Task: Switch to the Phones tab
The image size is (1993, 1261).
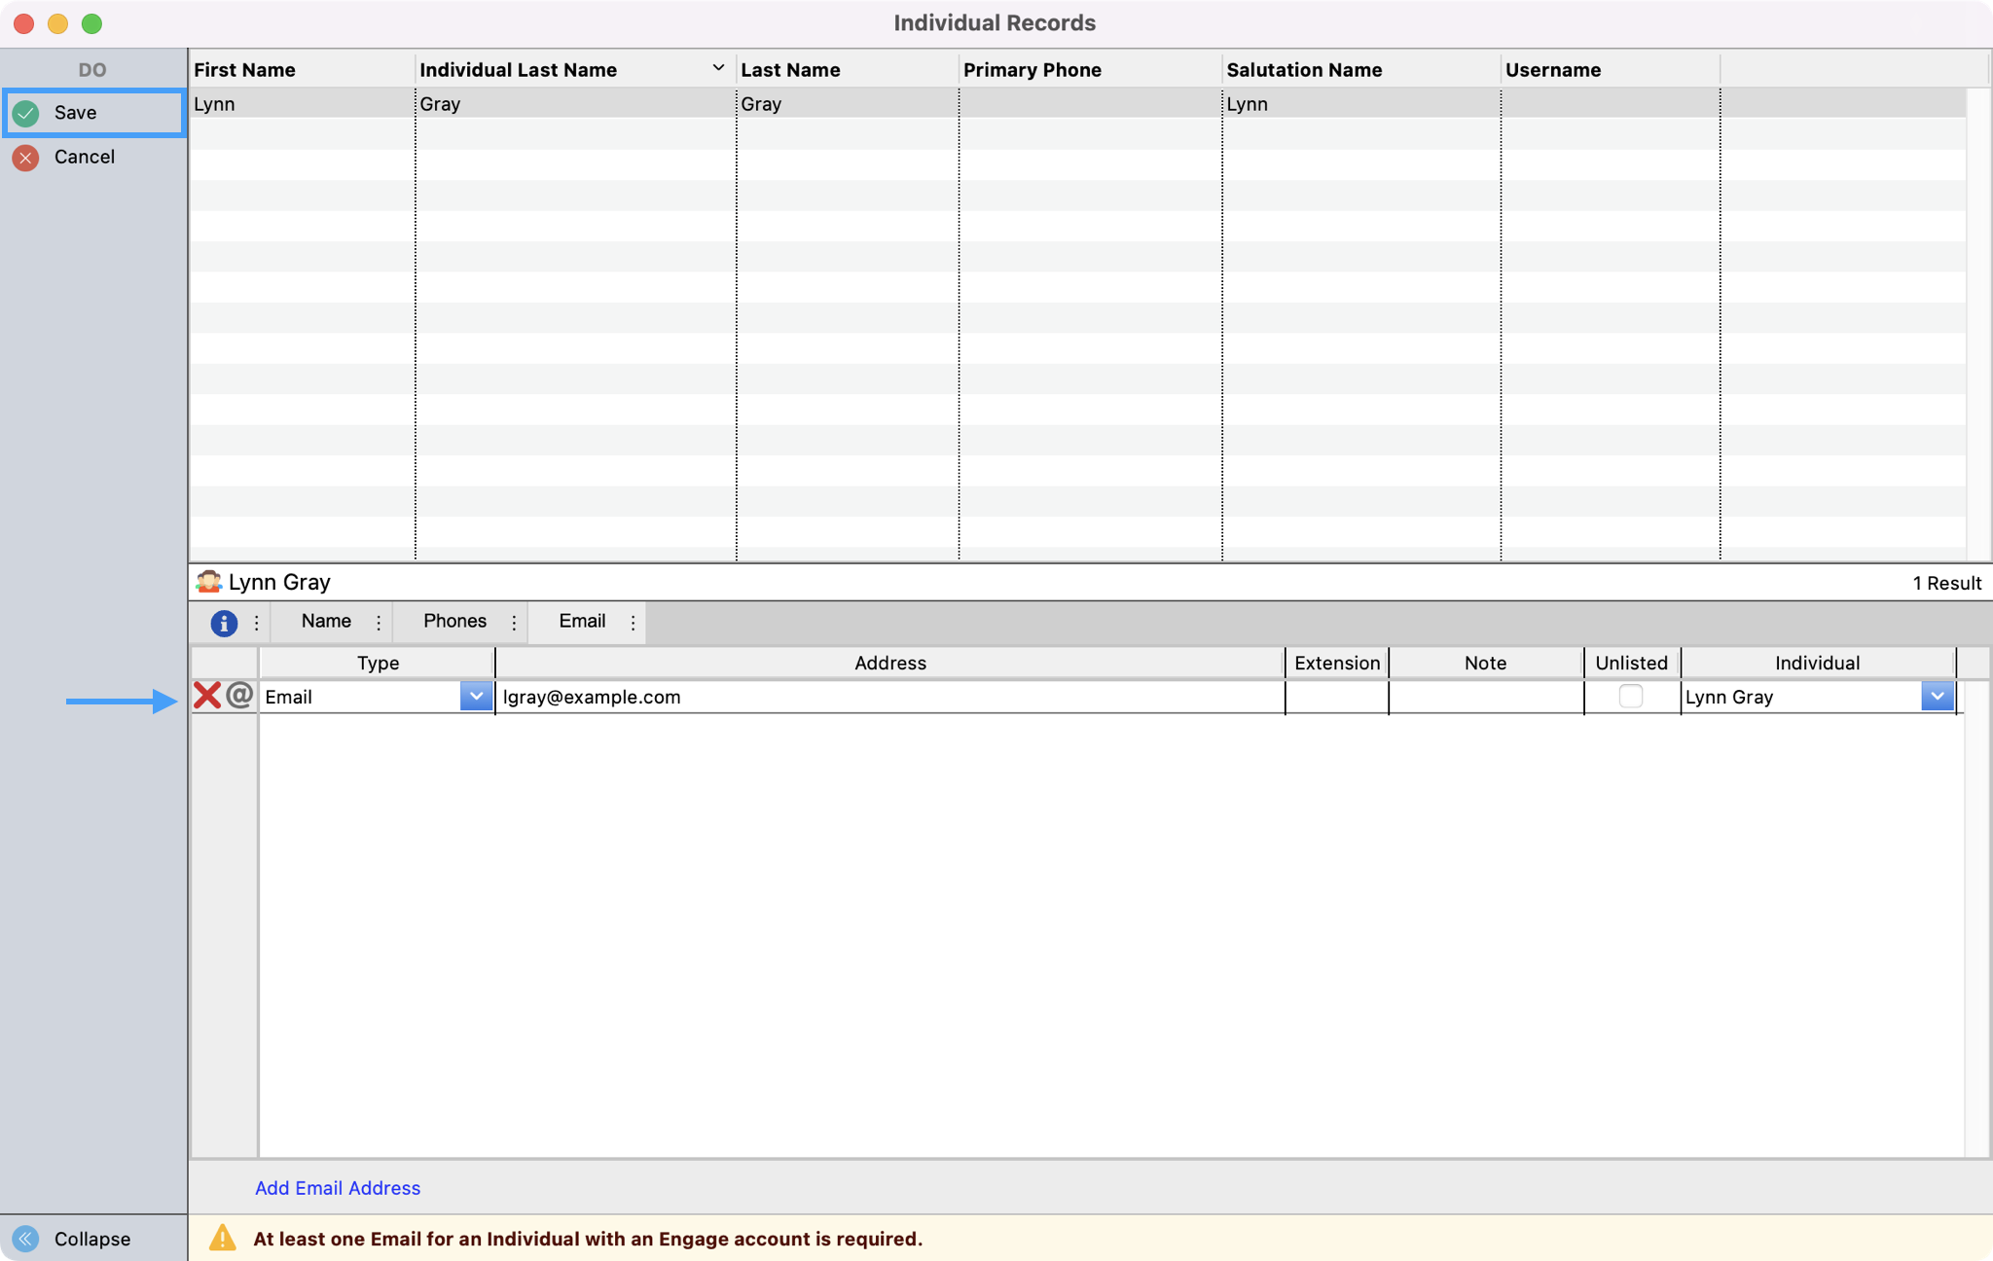Action: coord(454,622)
